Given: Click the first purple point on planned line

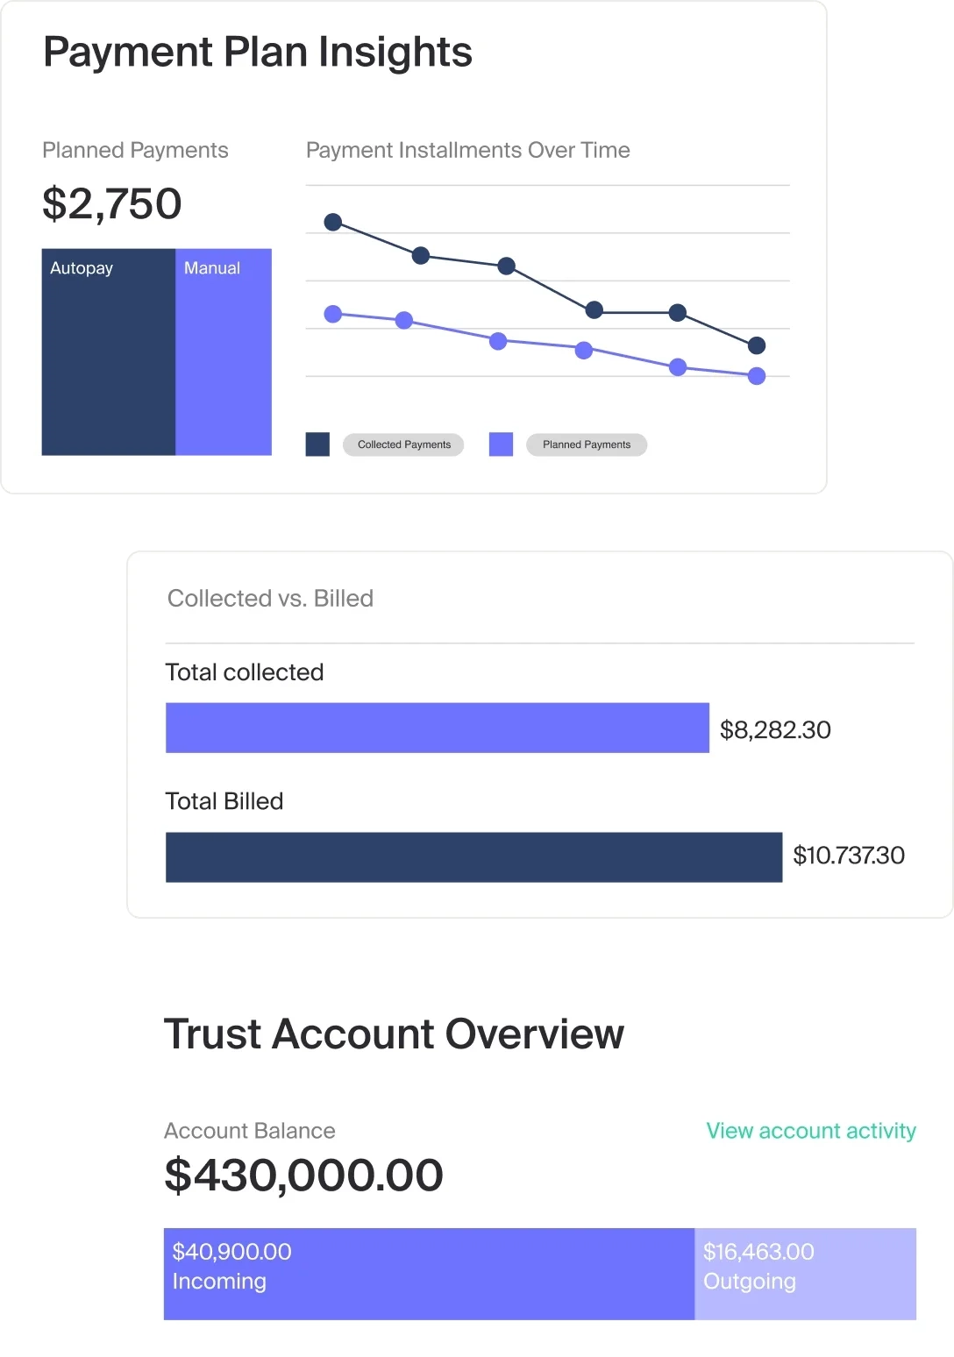Looking at the screenshot, I should coord(333,314).
